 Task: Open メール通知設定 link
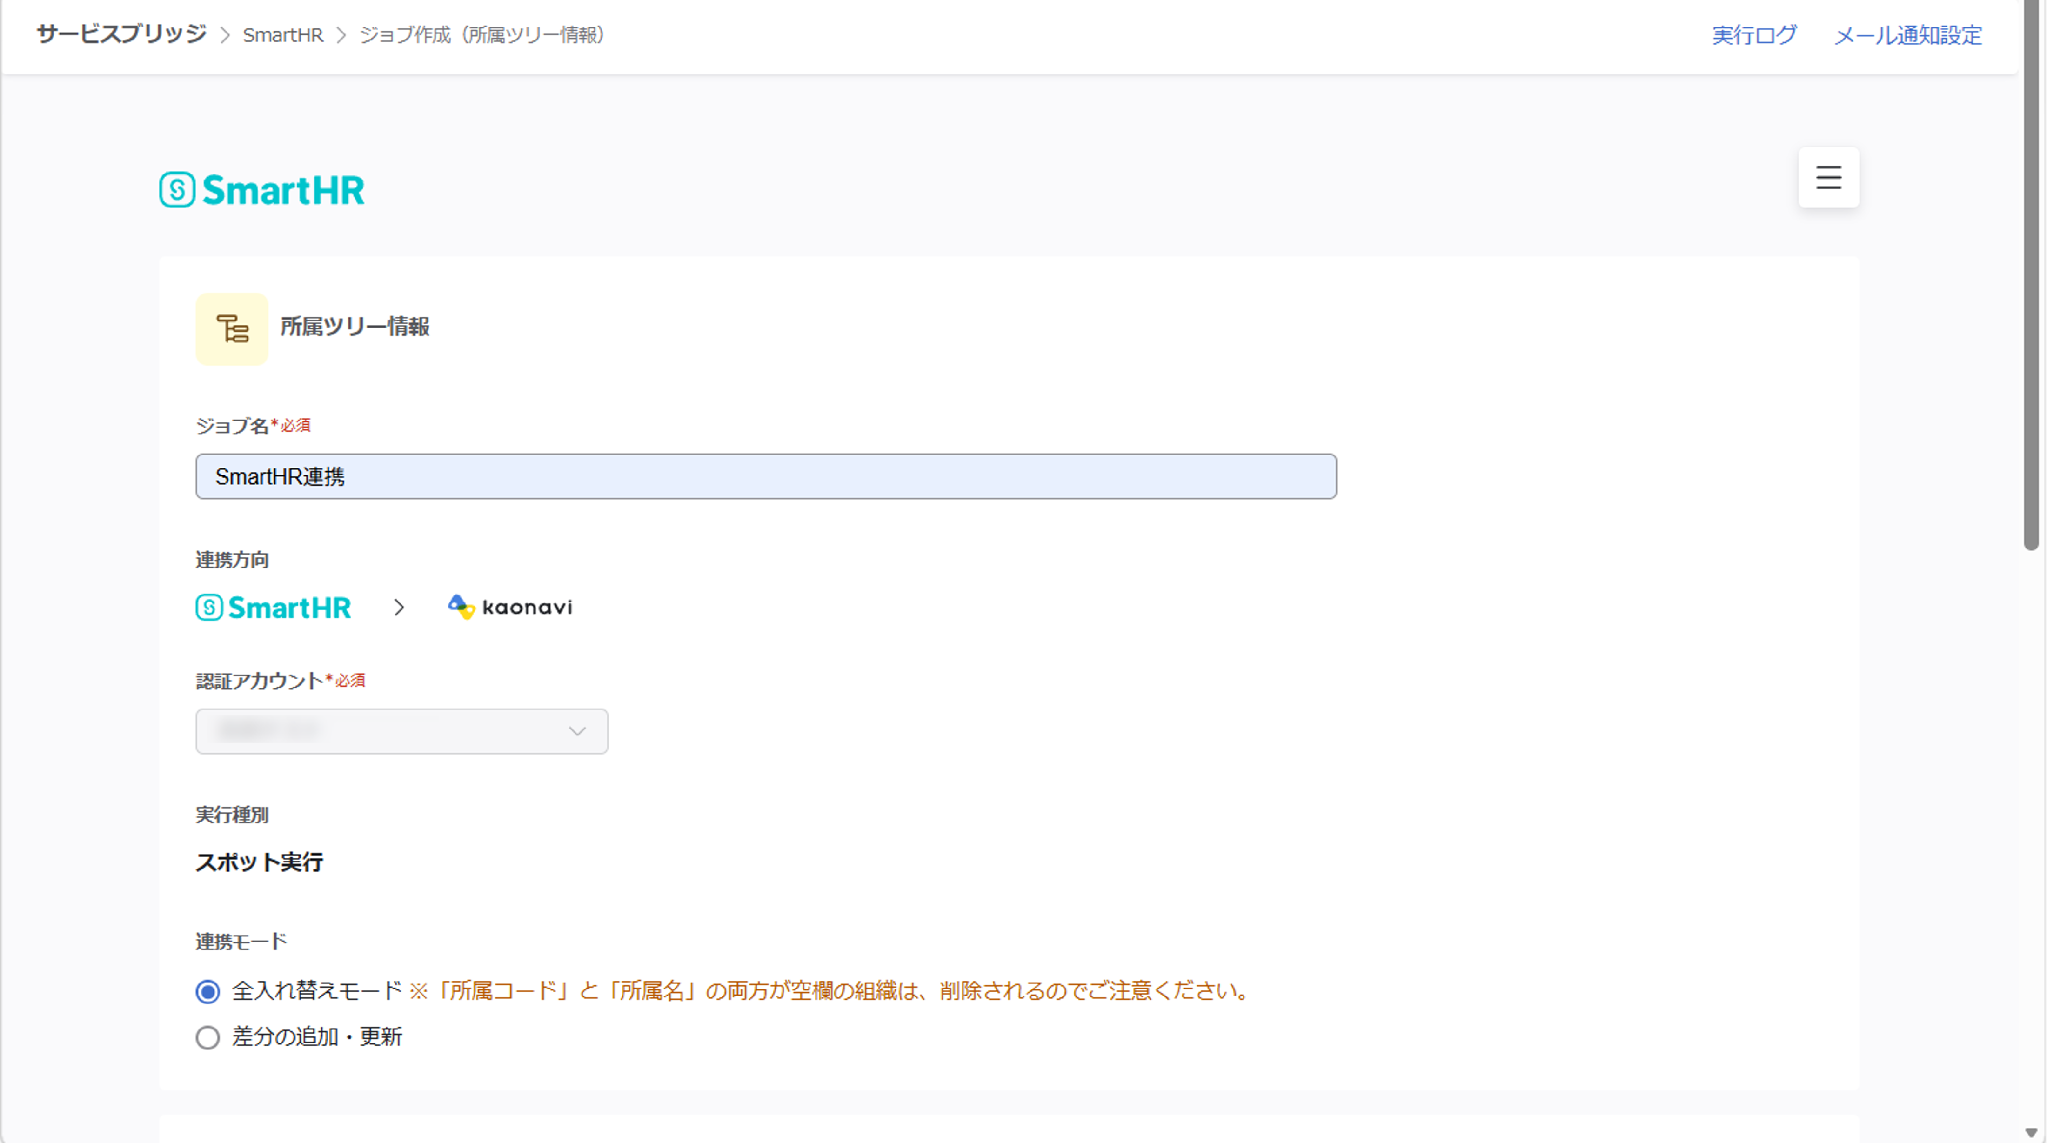(x=1908, y=35)
